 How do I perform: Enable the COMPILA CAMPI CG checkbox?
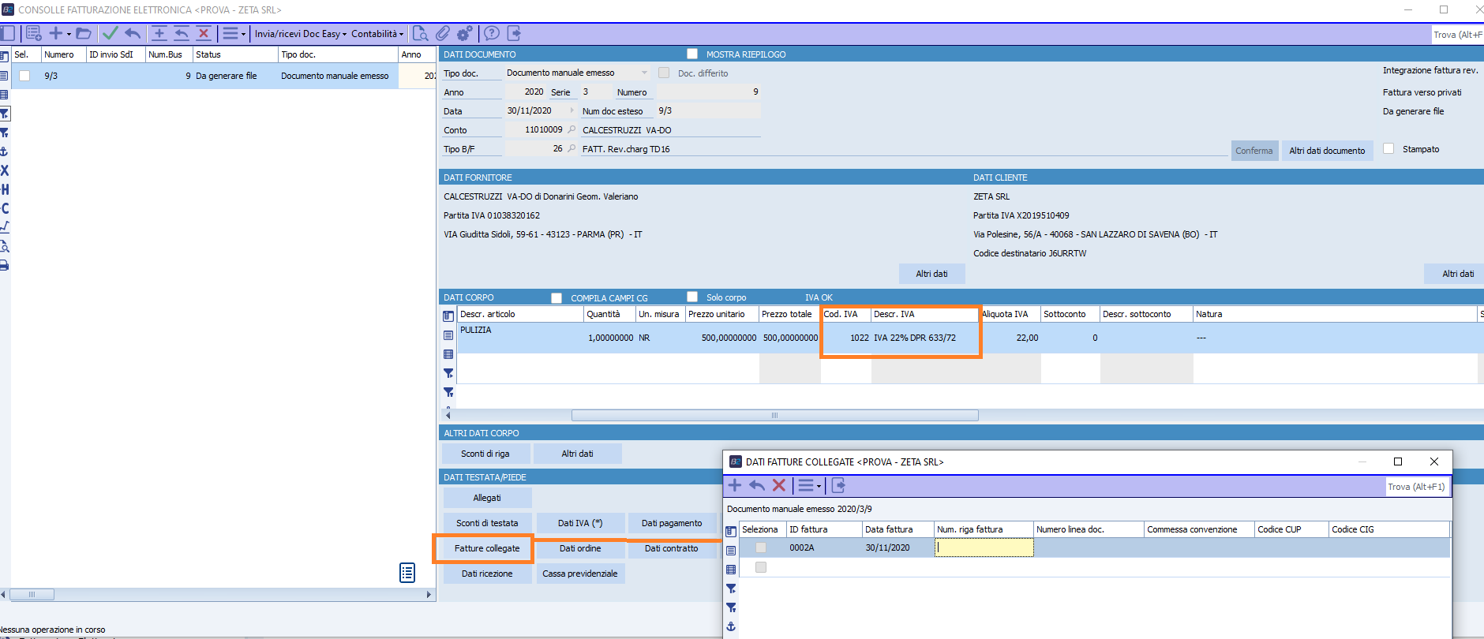pos(556,297)
